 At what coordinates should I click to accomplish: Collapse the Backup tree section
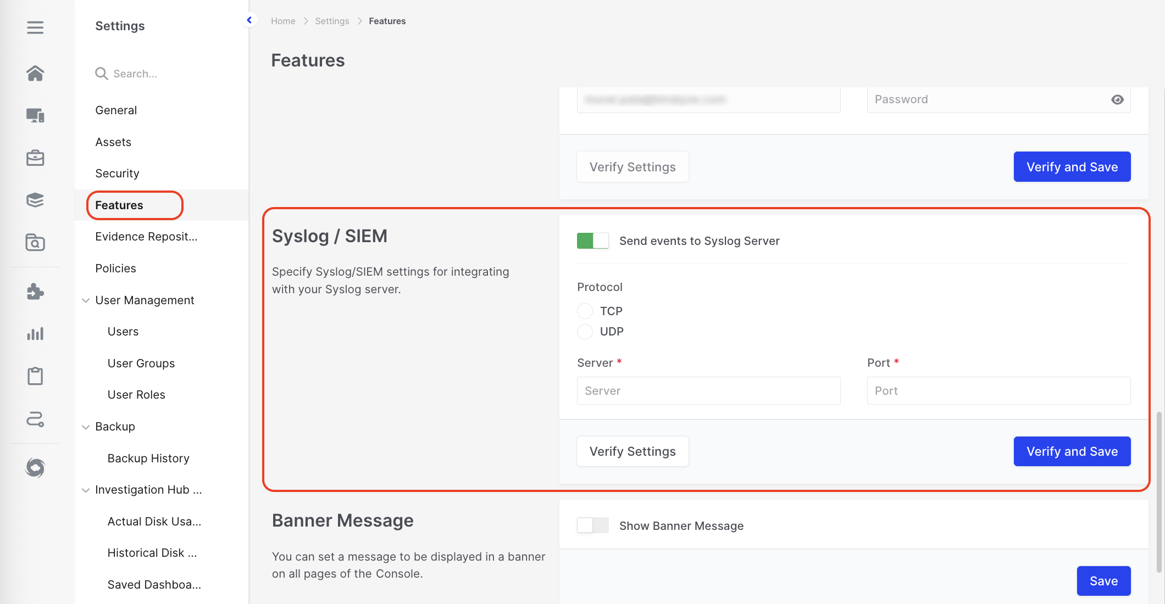click(x=86, y=427)
